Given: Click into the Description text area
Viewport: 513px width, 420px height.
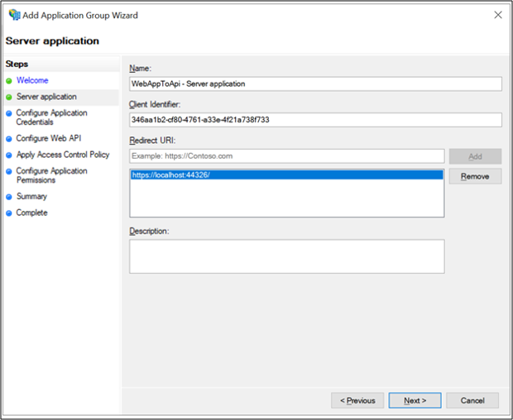Looking at the screenshot, I should (287, 256).
